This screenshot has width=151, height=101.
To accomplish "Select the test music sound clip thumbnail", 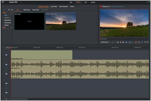I will 29,21.
